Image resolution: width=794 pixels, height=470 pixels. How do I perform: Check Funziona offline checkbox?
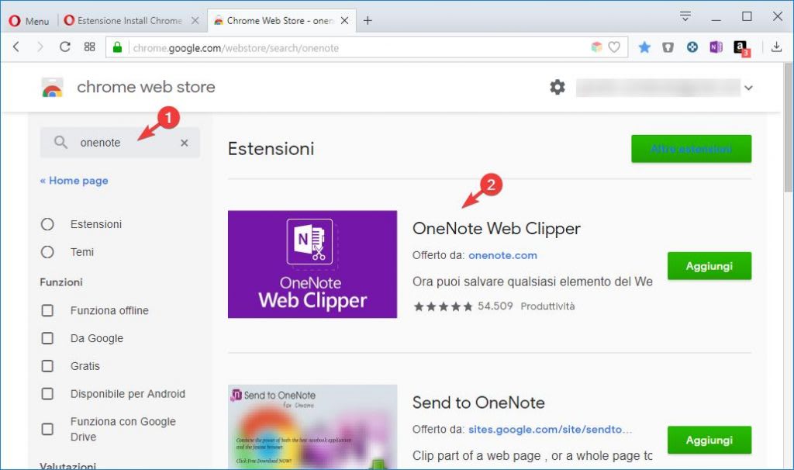tap(47, 310)
